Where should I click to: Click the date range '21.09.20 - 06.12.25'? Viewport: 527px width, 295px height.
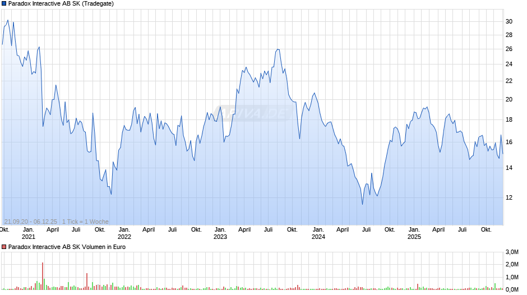31,222
